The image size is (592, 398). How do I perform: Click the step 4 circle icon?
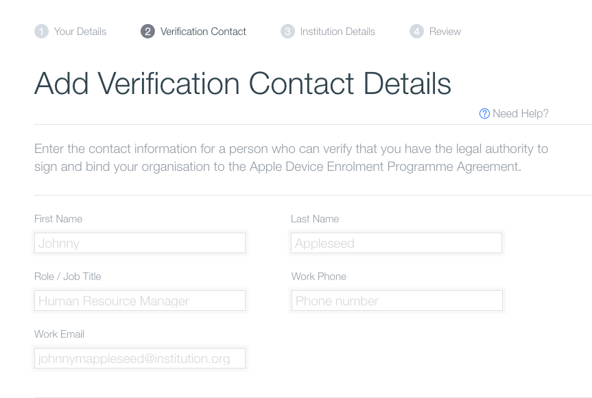point(417,32)
